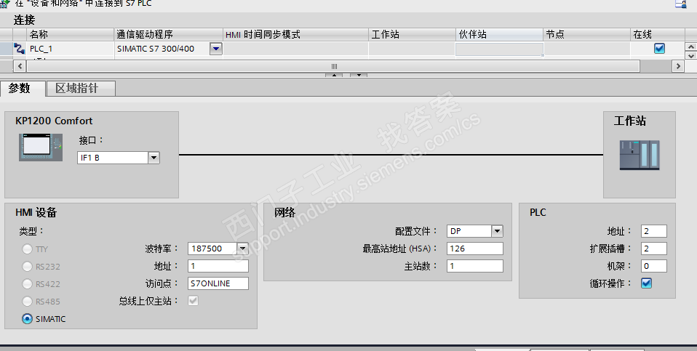Click the 伙伴站 column header

(499, 34)
